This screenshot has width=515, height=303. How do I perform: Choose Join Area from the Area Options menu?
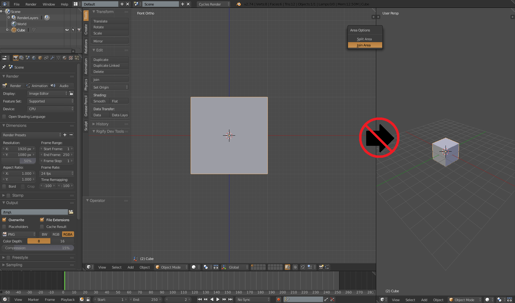[x=364, y=45]
